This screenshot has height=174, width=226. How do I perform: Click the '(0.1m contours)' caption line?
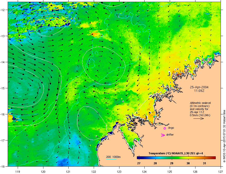pyautogui.click(x=200, y=106)
